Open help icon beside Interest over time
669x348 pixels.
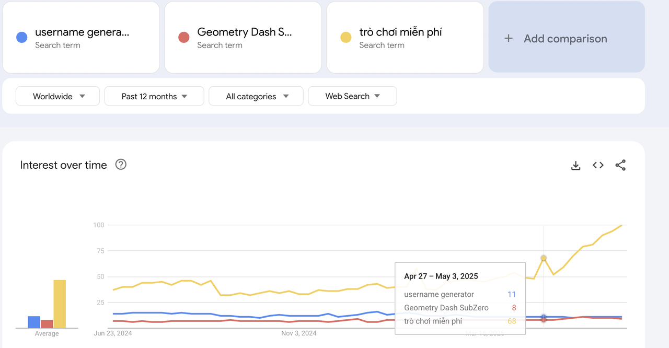tap(121, 165)
